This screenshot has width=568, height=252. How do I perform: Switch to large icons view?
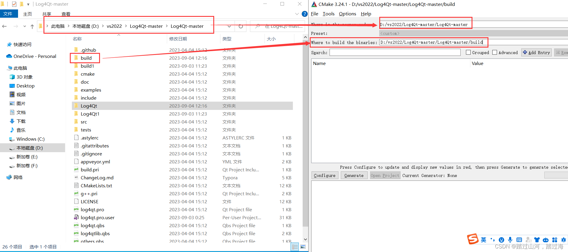coord(303,247)
